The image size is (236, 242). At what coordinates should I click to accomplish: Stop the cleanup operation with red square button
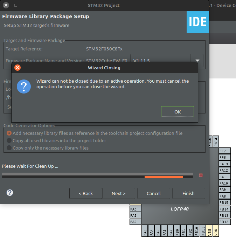point(201,175)
